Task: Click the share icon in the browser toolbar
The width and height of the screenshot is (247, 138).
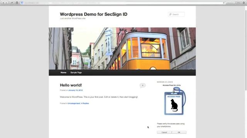Action: click(12, 3)
